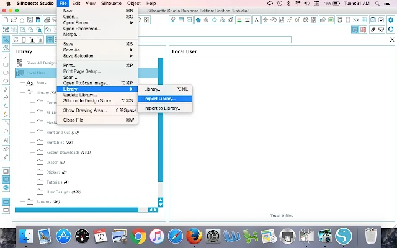Choose Open PixScan Image... menu entry

pyautogui.click(x=97, y=83)
